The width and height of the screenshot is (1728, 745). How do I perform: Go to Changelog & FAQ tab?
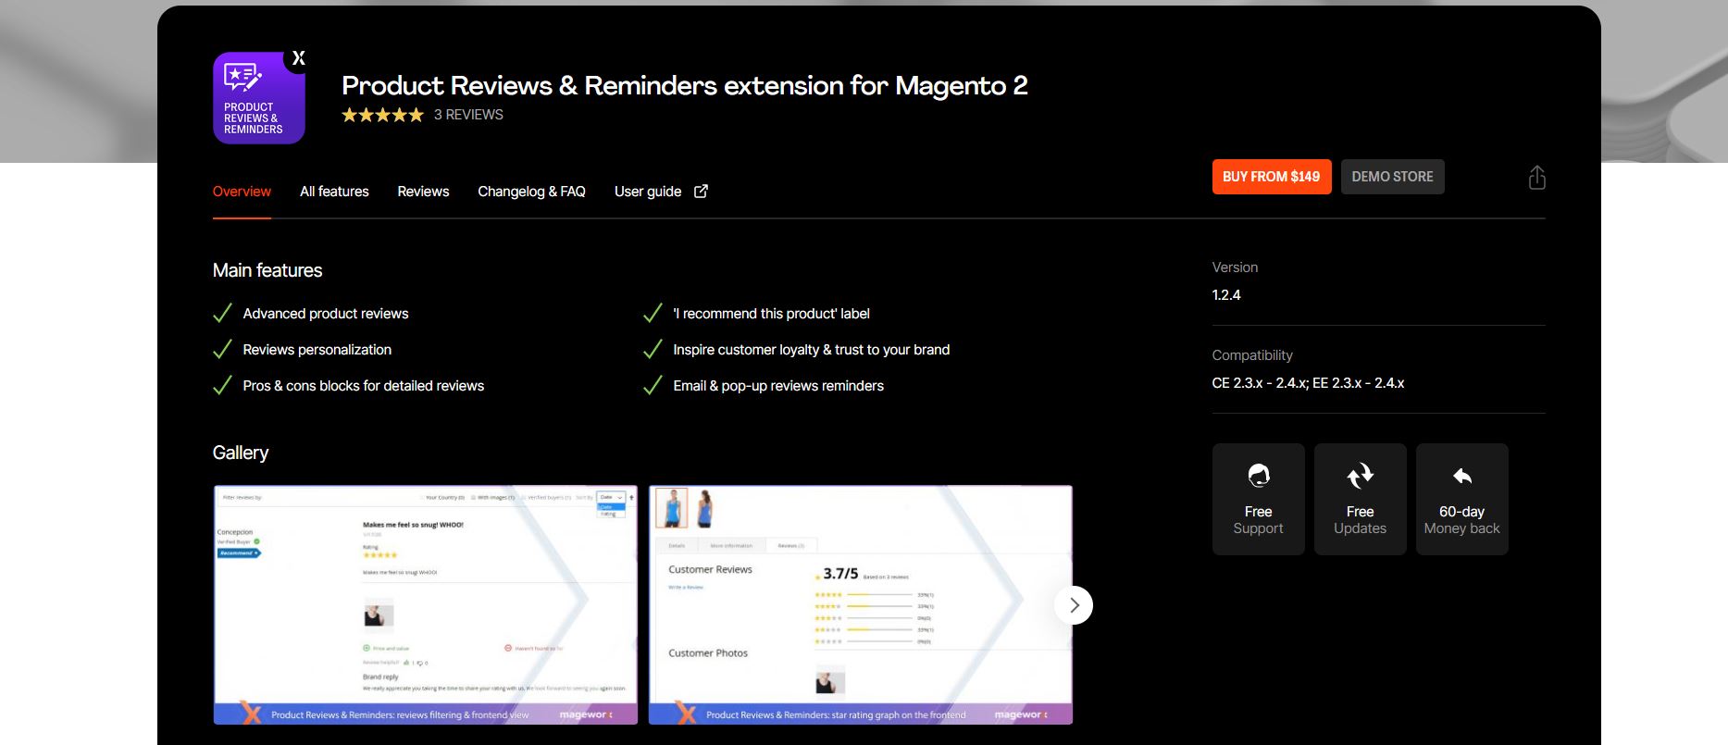pos(531,192)
